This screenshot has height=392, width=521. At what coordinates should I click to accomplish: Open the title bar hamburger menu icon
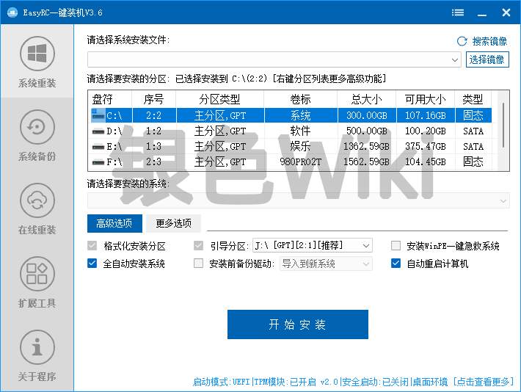(x=458, y=12)
